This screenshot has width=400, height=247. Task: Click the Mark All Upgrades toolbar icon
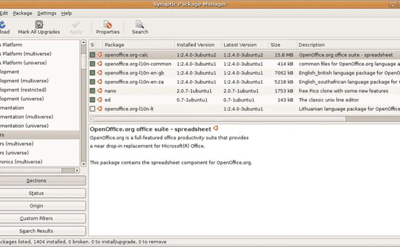(x=39, y=24)
